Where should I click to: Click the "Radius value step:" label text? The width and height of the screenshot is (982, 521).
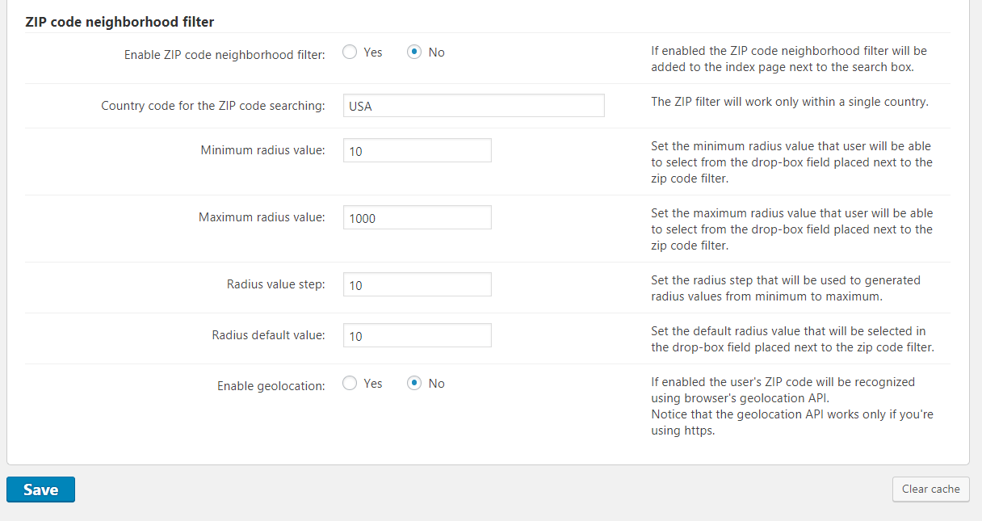click(275, 284)
